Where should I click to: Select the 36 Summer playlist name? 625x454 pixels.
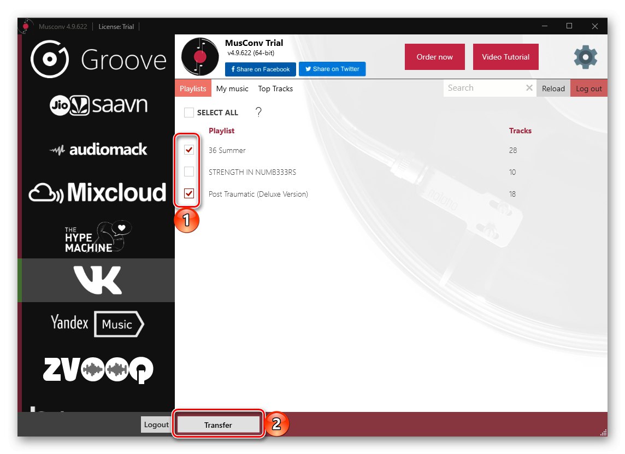(x=227, y=150)
